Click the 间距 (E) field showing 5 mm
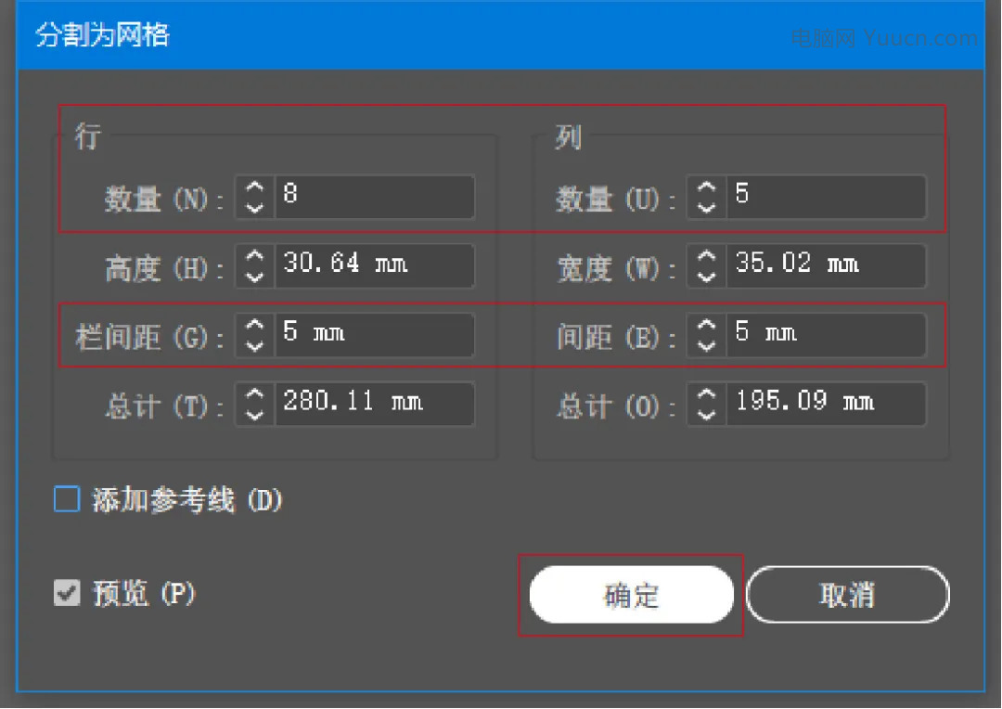1002x709 pixels. (826, 334)
